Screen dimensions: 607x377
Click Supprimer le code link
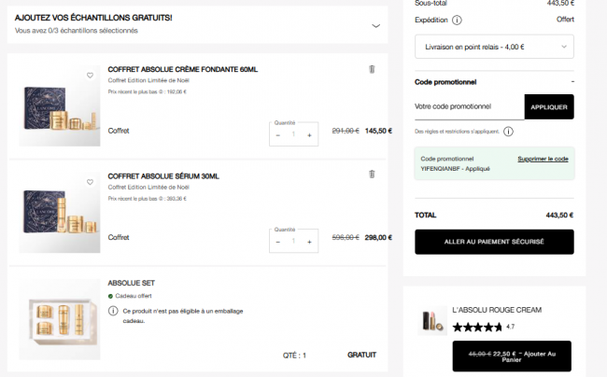coord(543,159)
